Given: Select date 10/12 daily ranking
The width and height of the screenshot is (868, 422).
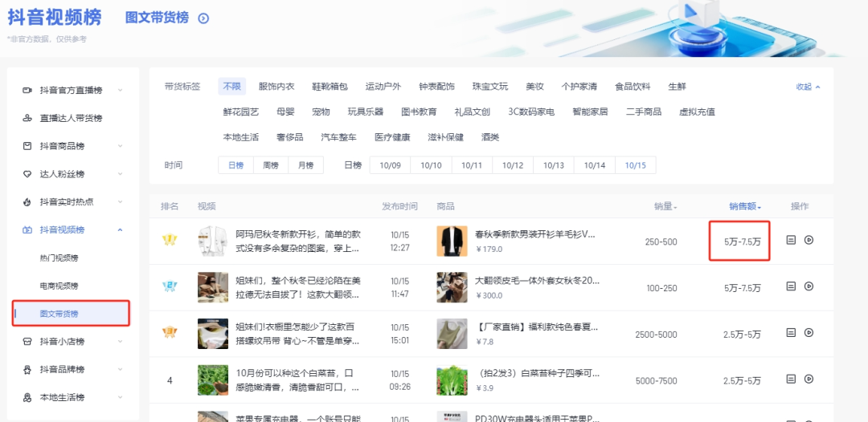Looking at the screenshot, I should [x=513, y=165].
